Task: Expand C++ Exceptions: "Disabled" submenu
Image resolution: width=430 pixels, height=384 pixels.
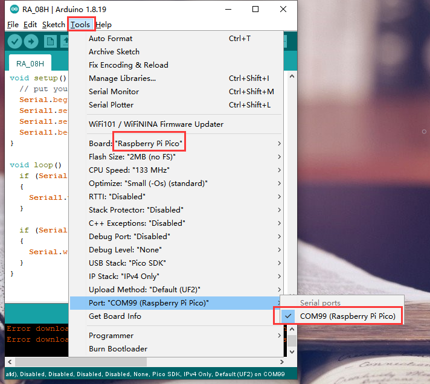Action: (x=176, y=223)
